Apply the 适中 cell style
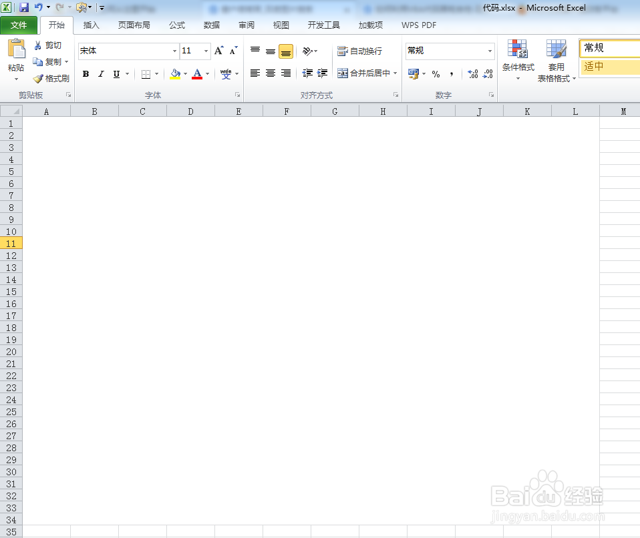 click(x=610, y=67)
